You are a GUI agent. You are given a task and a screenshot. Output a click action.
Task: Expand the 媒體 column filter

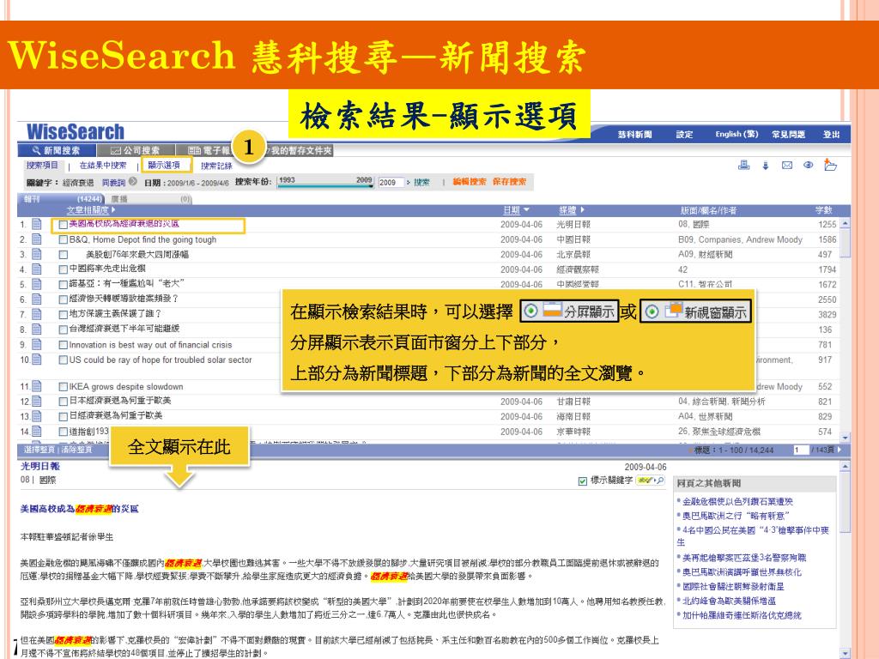point(583,210)
